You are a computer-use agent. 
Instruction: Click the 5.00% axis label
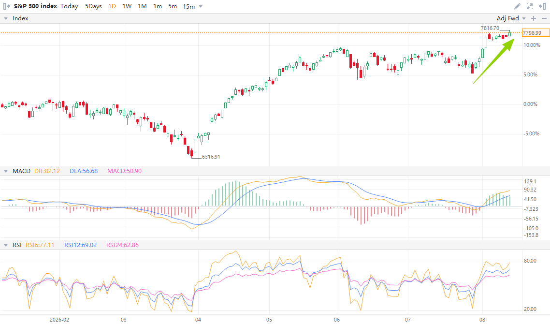[530, 74]
